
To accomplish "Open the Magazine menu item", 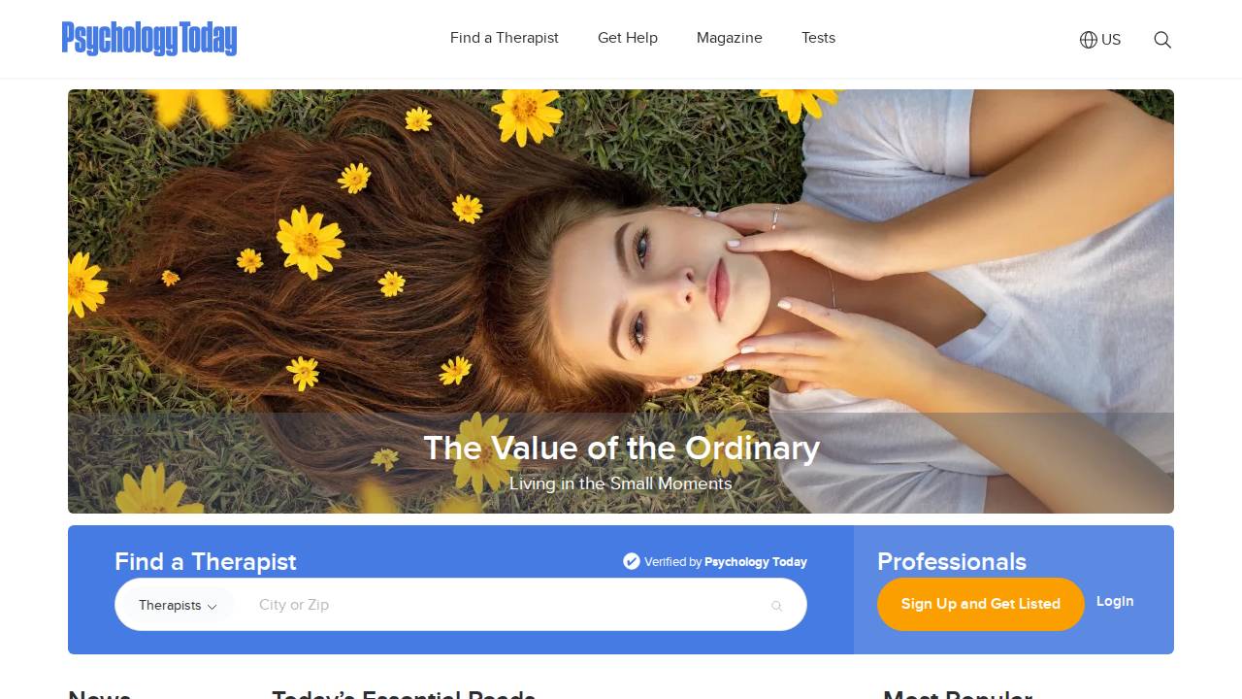I will pos(730,38).
